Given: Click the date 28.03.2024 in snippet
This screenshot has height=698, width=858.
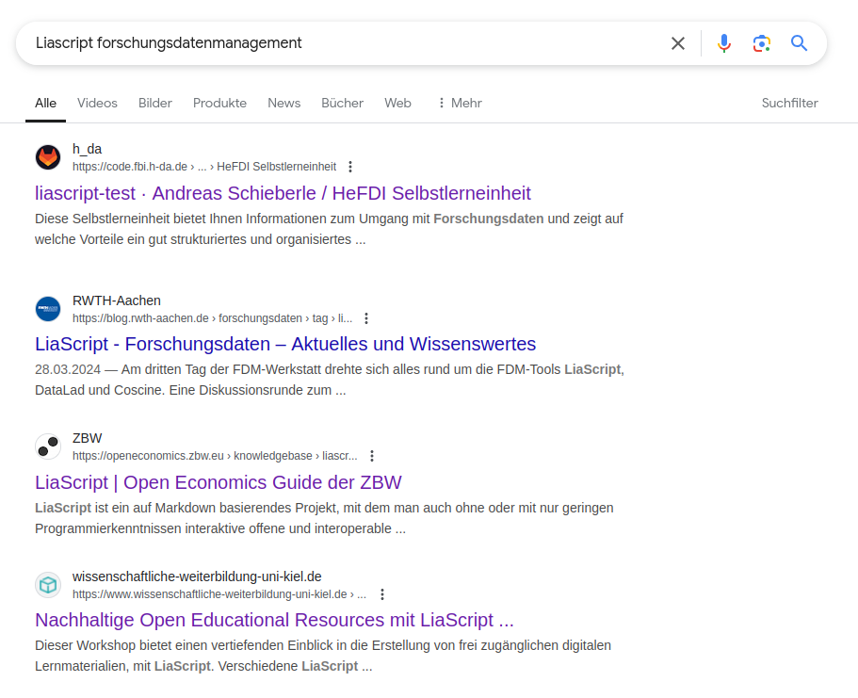Looking at the screenshot, I should 68,369.
